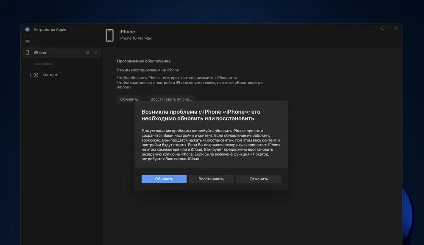424x245 pixels.
Task: Click the dialog heading Возникла проблема с iPhone
Action: [201, 115]
